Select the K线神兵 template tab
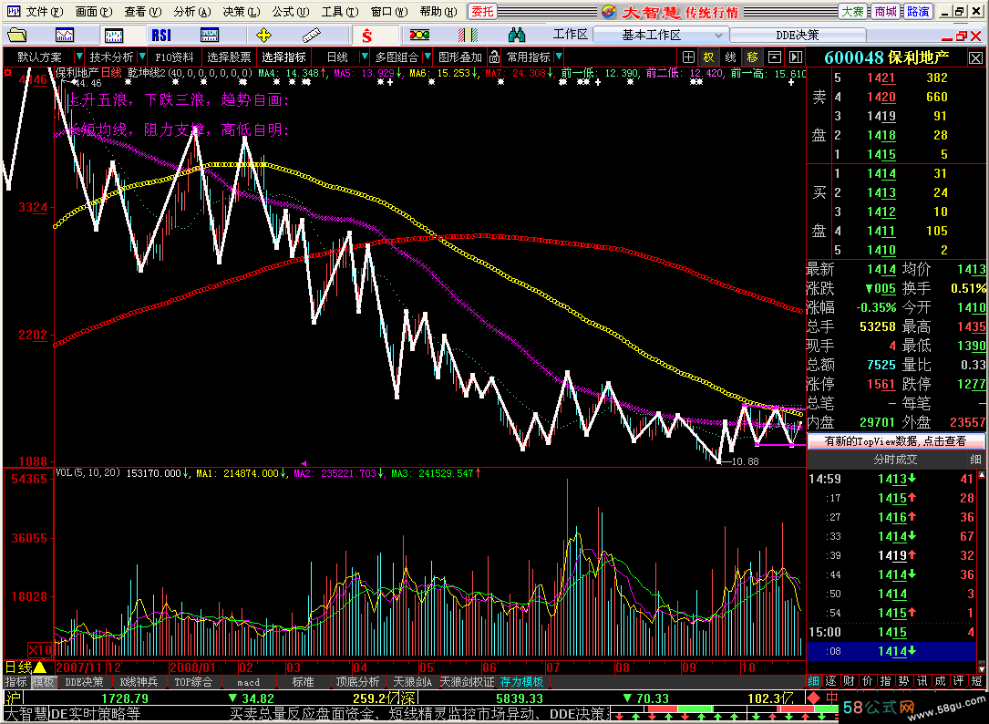 [139, 682]
